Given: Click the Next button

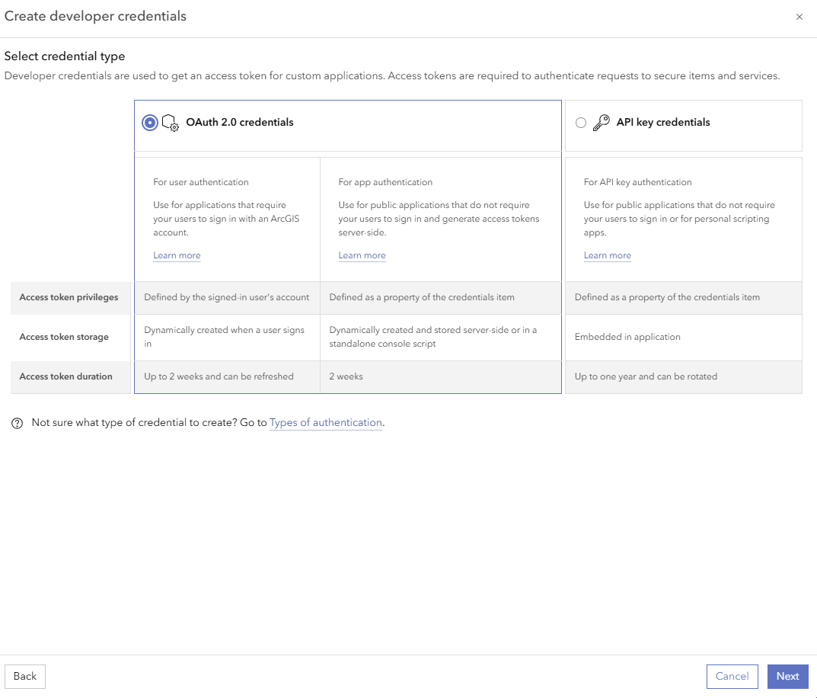Looking at the screenshot, I should tap(787, 676).
